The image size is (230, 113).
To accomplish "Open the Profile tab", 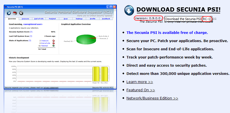I will click(93, 19).
